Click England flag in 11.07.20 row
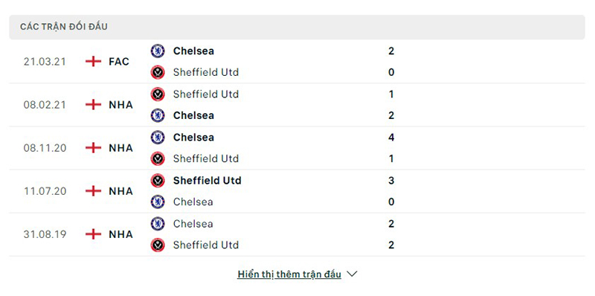 click(x=94, y=191)
